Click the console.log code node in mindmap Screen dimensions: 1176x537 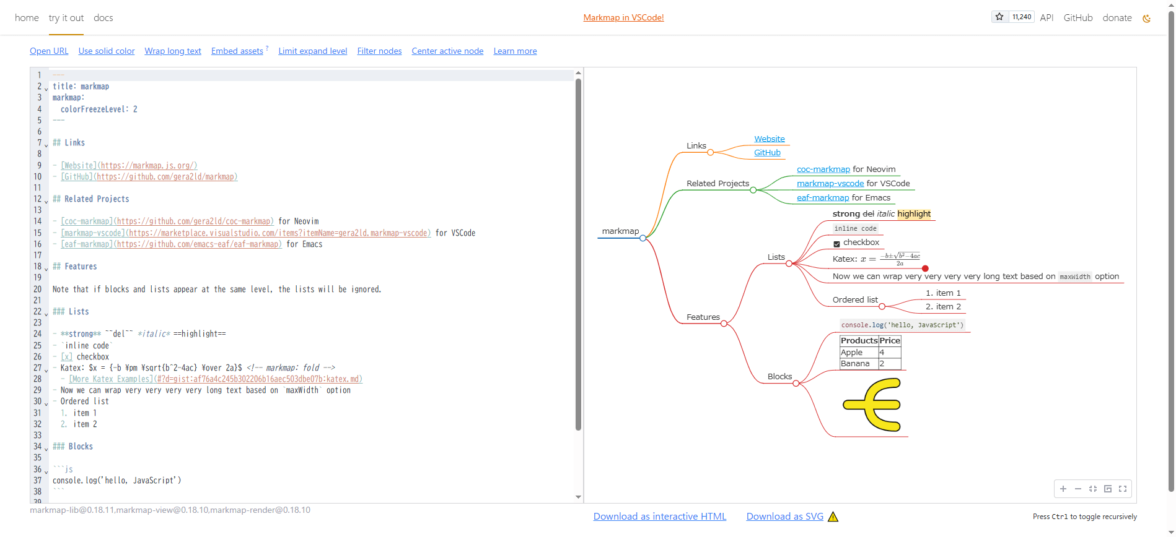pos(902,325)
